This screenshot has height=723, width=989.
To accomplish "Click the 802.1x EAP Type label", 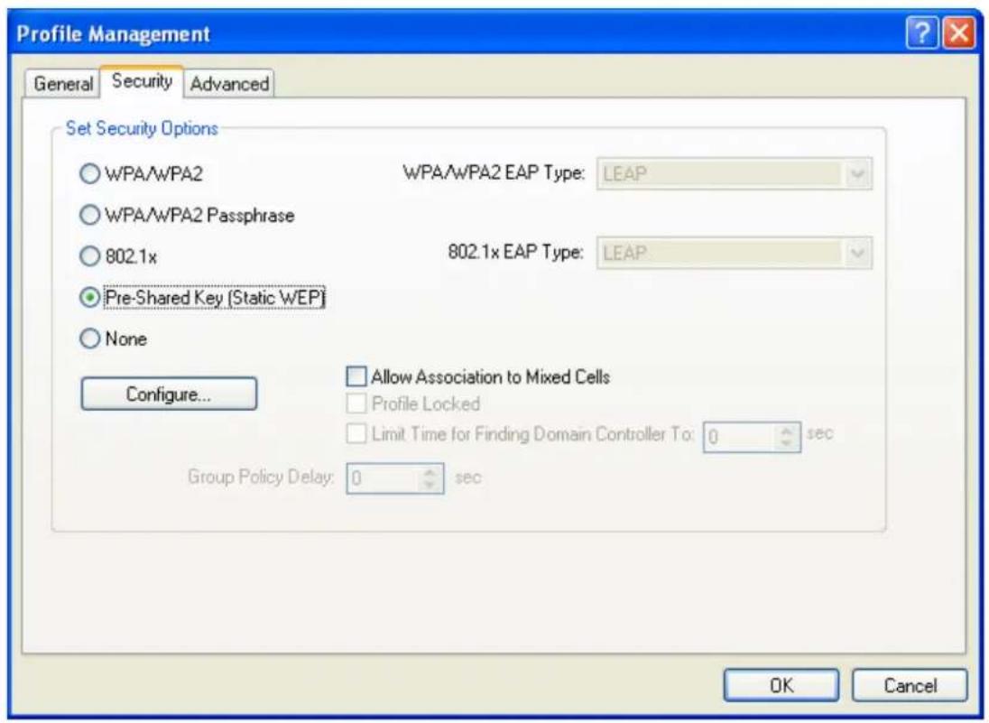I will (515, 253).
